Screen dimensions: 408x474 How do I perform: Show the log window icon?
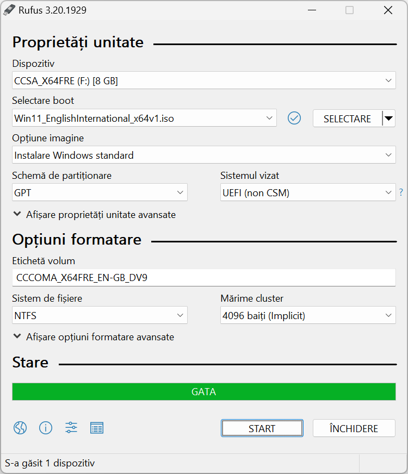click(97, 428)
